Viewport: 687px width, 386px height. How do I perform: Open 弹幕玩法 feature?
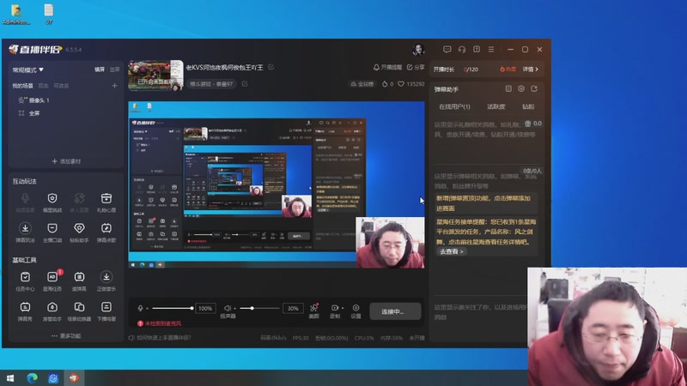click(25, 232)
